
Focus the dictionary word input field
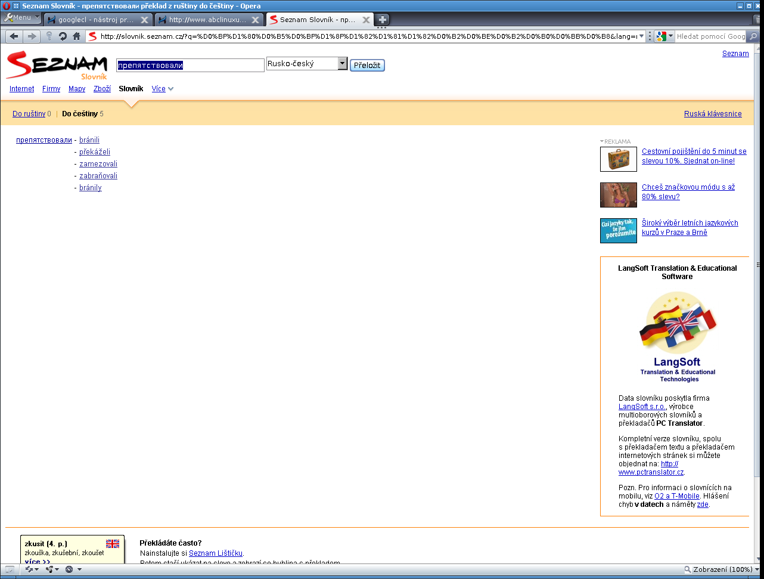tap(190, 65)
